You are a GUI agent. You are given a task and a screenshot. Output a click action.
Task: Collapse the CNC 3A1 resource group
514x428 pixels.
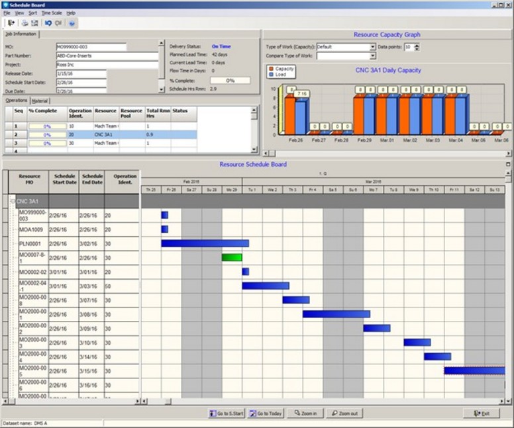click(12, 200)
